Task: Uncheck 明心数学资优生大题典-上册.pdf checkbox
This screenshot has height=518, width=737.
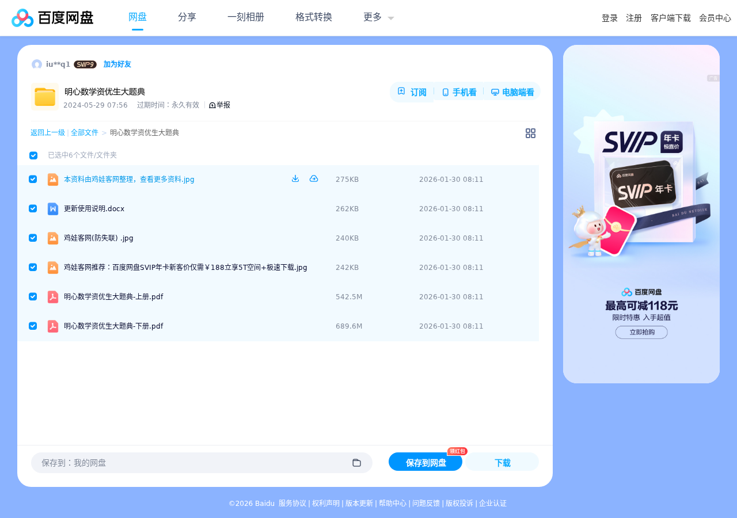Action: click(x=33, y=296)
